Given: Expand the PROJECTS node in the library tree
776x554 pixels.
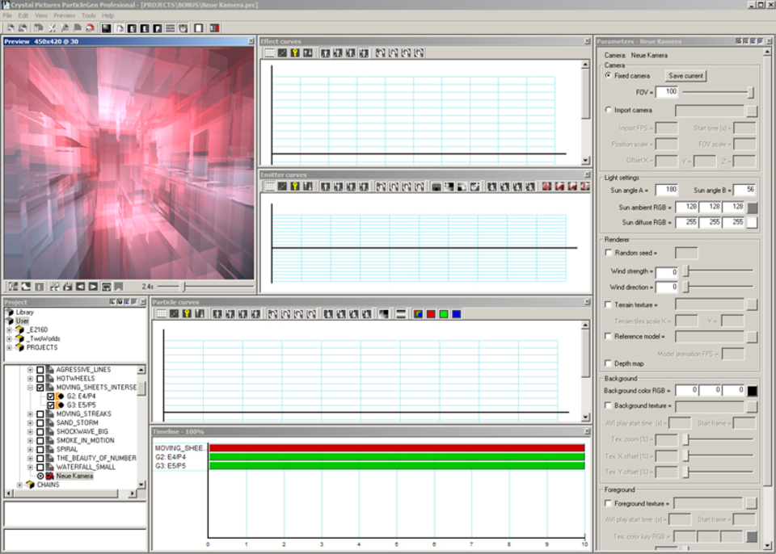Looking at the screenshot, I should [9, 347].
